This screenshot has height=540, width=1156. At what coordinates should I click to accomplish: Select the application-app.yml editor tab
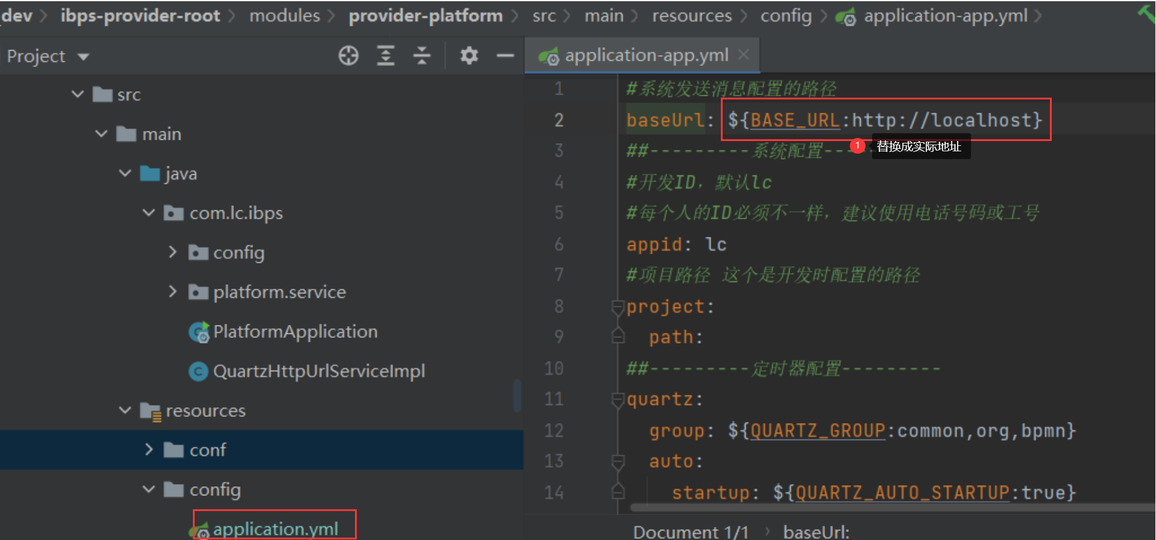pos(646,55)
